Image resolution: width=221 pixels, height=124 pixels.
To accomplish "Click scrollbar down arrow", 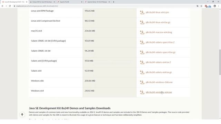I will (x=220, y=118).
